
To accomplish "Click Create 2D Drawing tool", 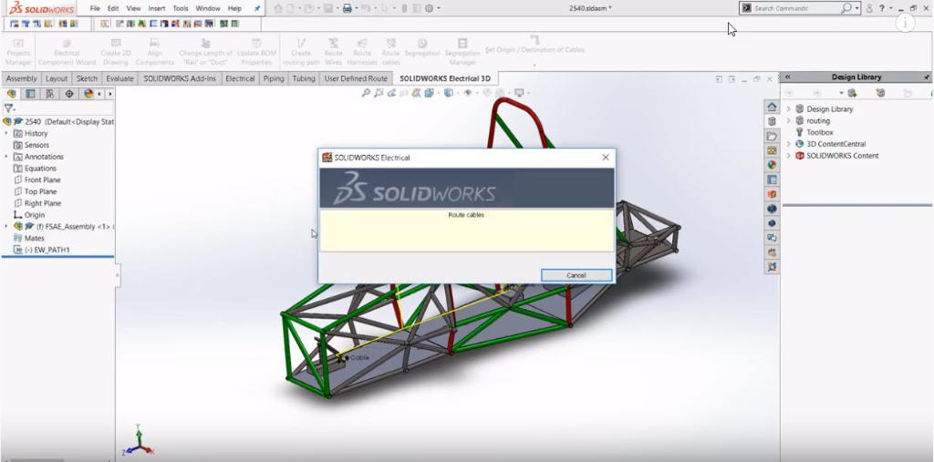I will (116, 52).
